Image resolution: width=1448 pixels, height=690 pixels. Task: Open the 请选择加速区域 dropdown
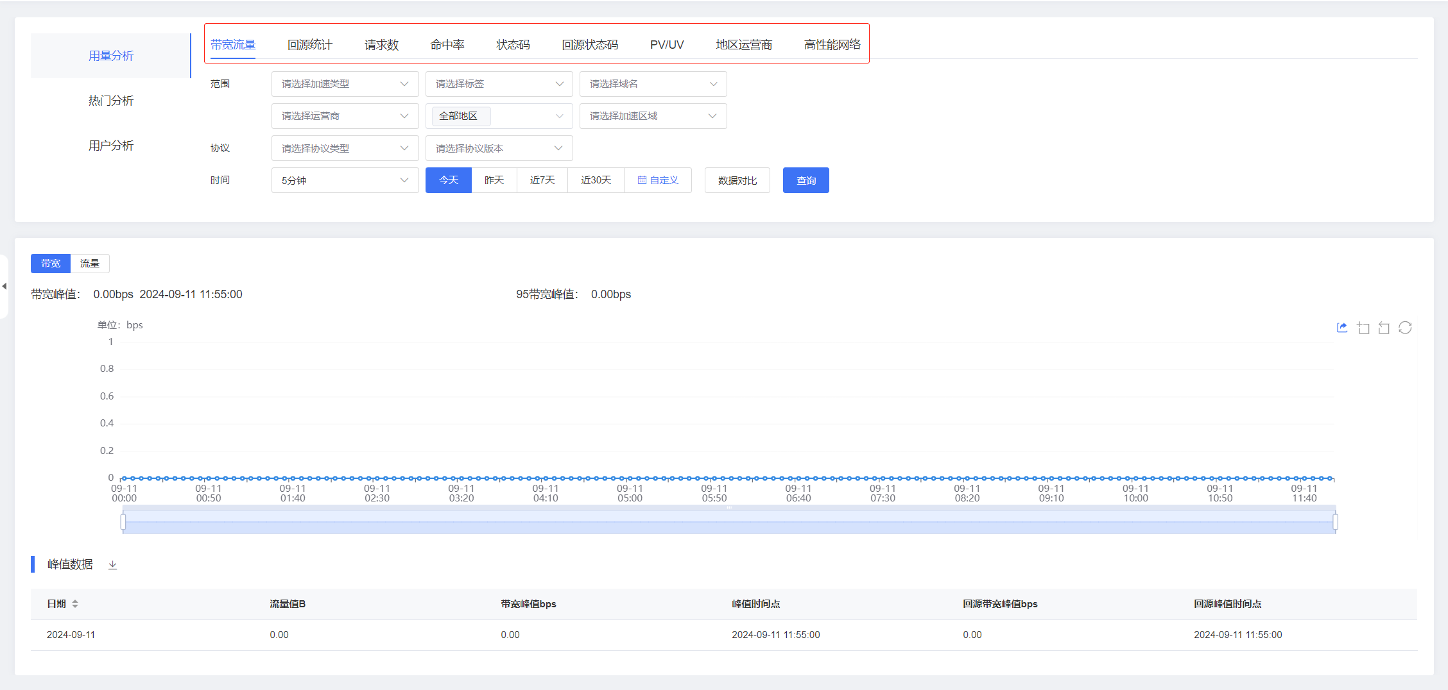653,116
